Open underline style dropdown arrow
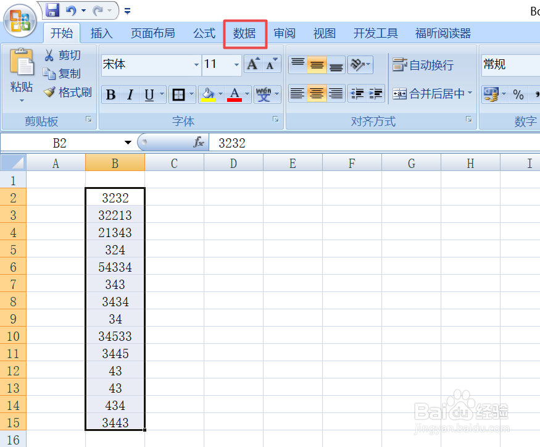The image size is (540, 447). pos(162,94)
